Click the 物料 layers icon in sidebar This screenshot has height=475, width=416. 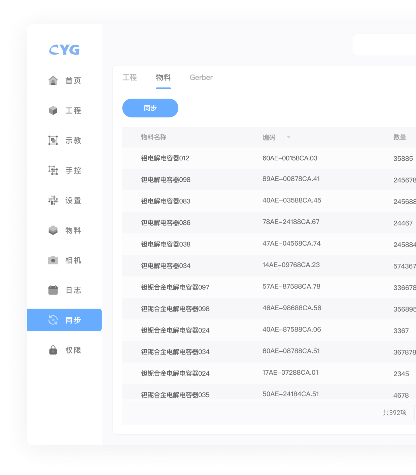coord(53,230)
